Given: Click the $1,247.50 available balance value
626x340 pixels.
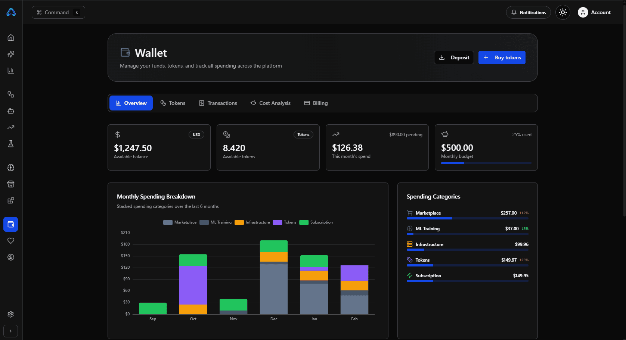Looking at the screenshot, I should (133, 148).
